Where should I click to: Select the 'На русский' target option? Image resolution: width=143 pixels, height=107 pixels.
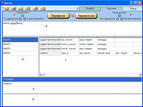pyautogui.click(x=120, y=16)
